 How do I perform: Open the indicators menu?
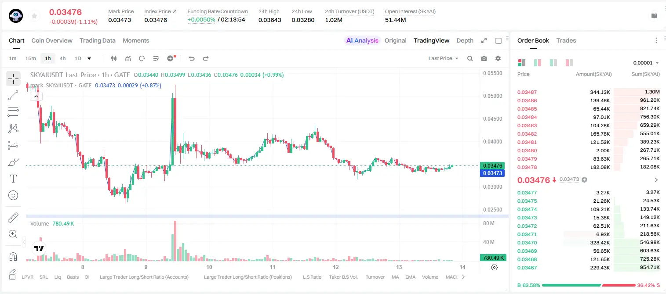[128, 58]
